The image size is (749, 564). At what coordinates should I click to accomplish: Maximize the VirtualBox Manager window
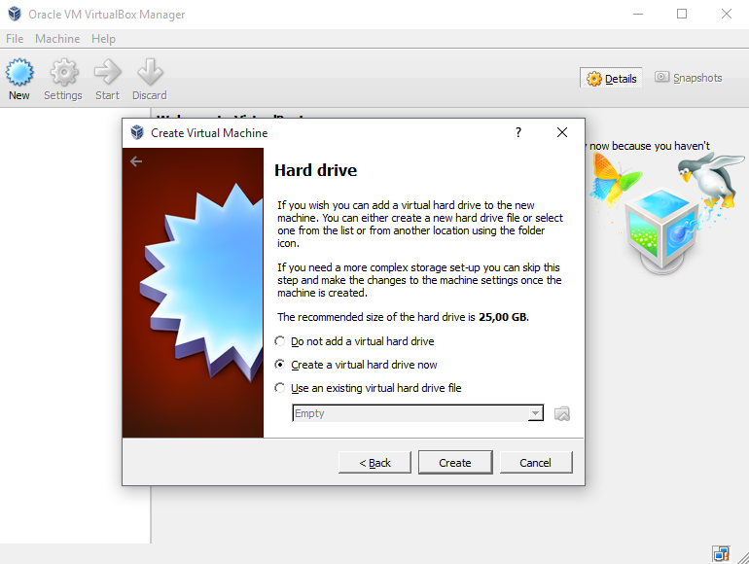pyautogui.click(x=682, y=14)
